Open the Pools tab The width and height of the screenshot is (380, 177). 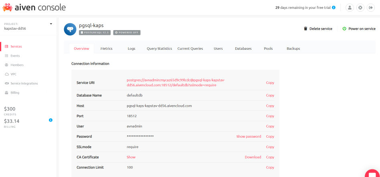[268, 49]
